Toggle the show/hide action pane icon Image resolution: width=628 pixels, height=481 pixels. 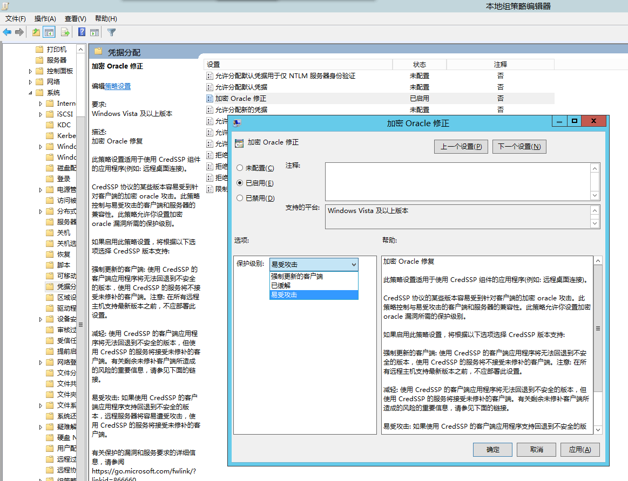click(95, 32)
